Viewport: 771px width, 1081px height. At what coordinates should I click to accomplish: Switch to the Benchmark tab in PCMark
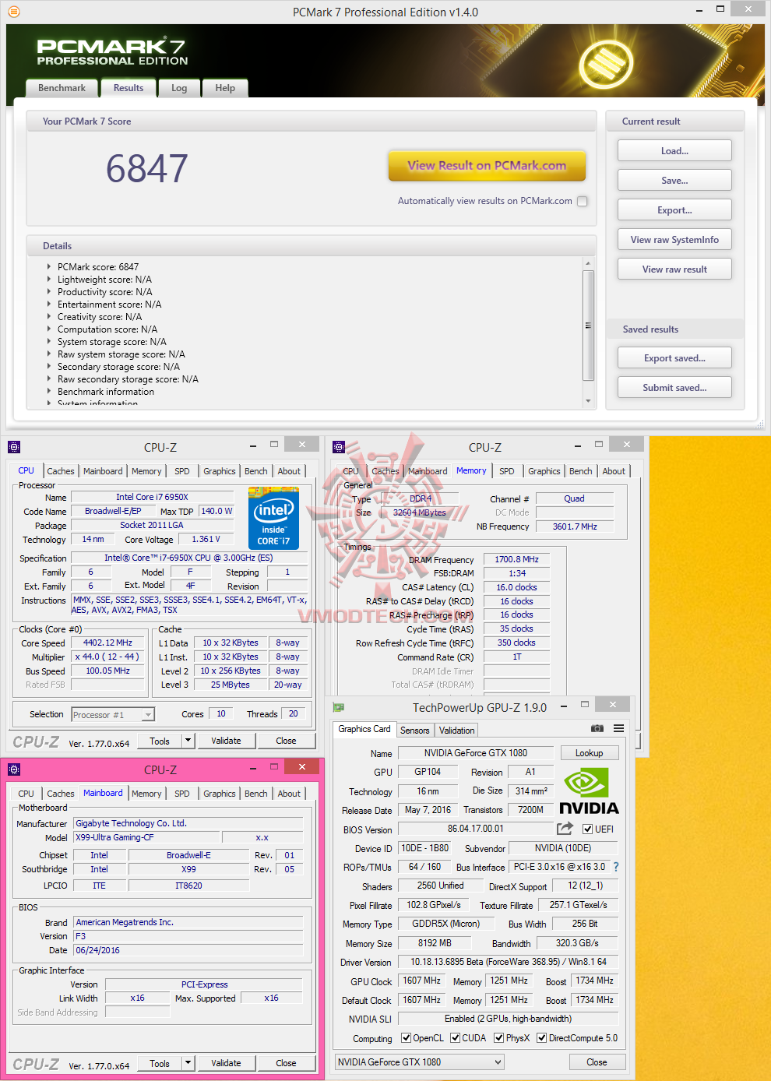pyautogui.click(x=62, y=88)
